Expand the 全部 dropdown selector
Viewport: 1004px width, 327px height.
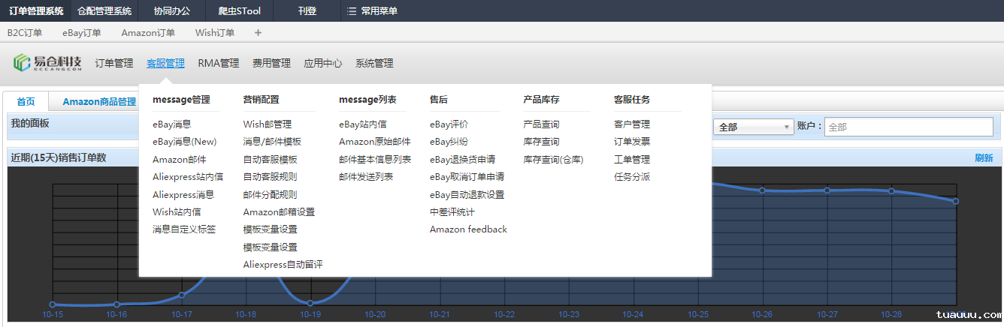[753, 127]
